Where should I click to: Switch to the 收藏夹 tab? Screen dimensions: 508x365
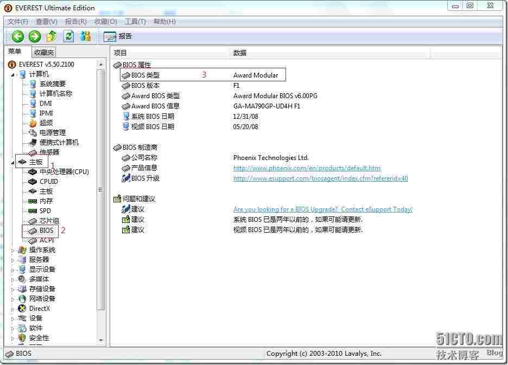(x=43, y=52)
